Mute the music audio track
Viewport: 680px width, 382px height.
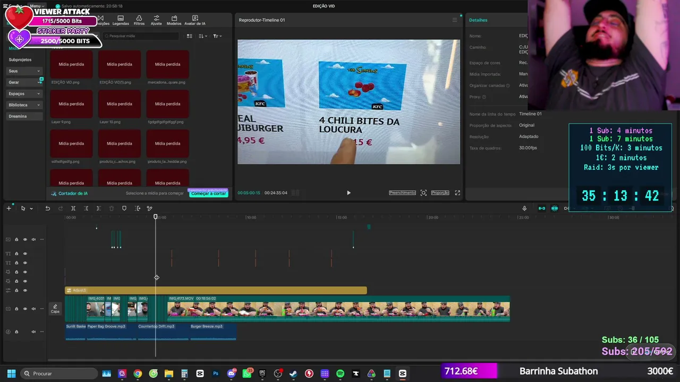33,332
